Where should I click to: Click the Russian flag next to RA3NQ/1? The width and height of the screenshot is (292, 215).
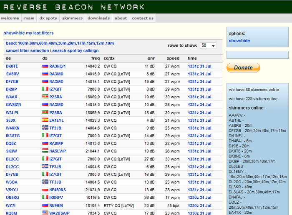tap(45, 66)
